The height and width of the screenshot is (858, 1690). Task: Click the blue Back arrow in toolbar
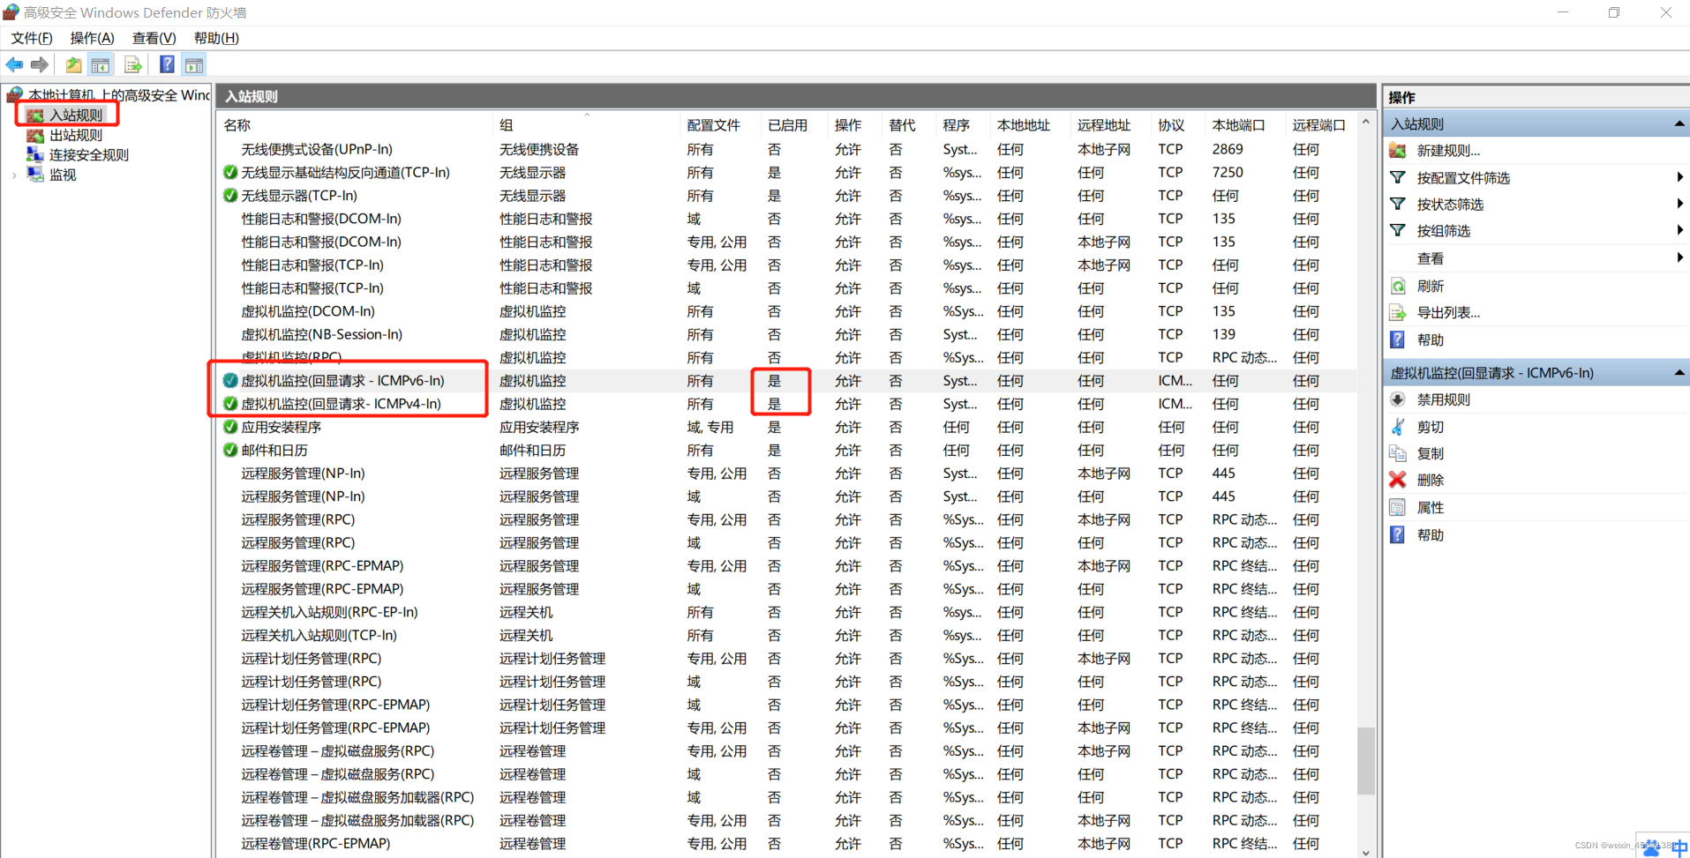(x=14, y=64)
